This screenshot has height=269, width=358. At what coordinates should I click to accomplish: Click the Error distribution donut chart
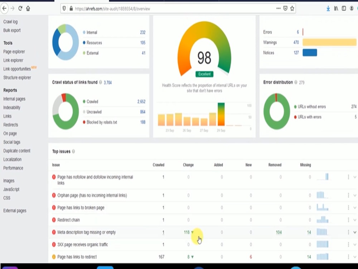277,111
